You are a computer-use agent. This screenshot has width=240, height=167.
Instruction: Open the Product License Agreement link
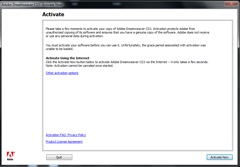(x=64, y=142)
